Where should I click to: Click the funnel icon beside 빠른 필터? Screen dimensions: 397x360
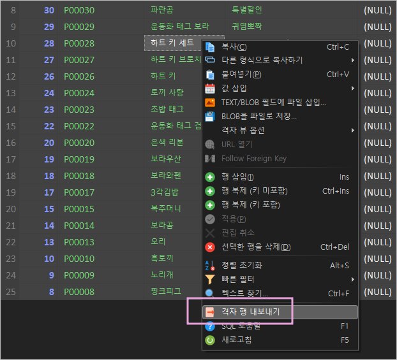tap(210, 279)
